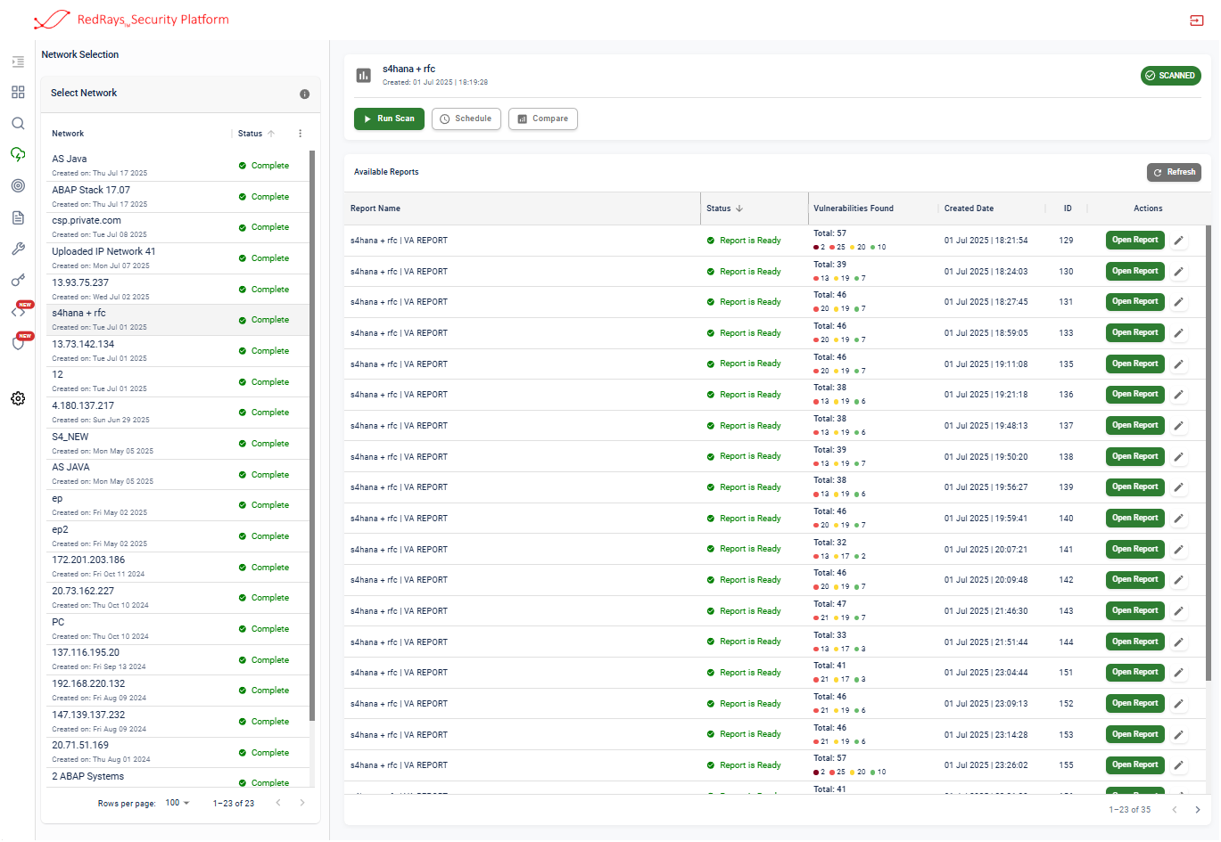Open the key icon in sidebar
Screen dimensions: 1221x842
coord(18,280)
